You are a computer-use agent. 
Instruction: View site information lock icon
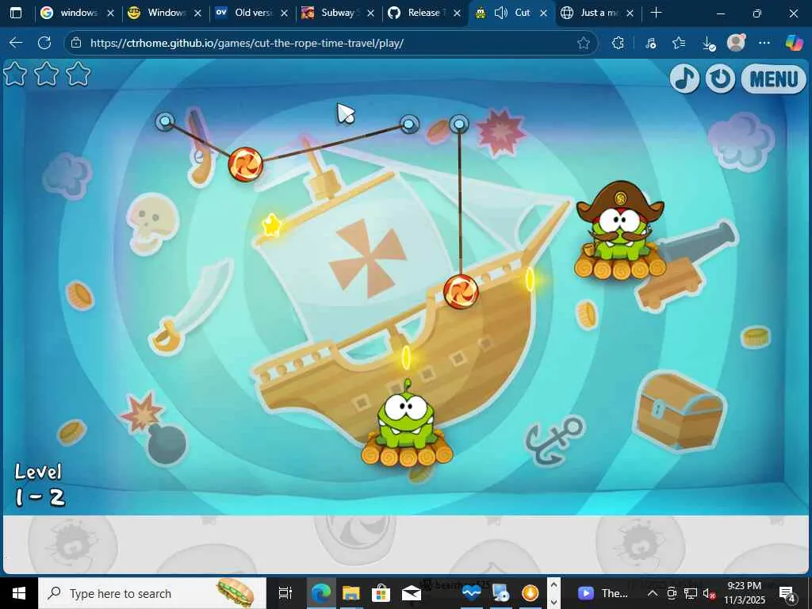76,43
